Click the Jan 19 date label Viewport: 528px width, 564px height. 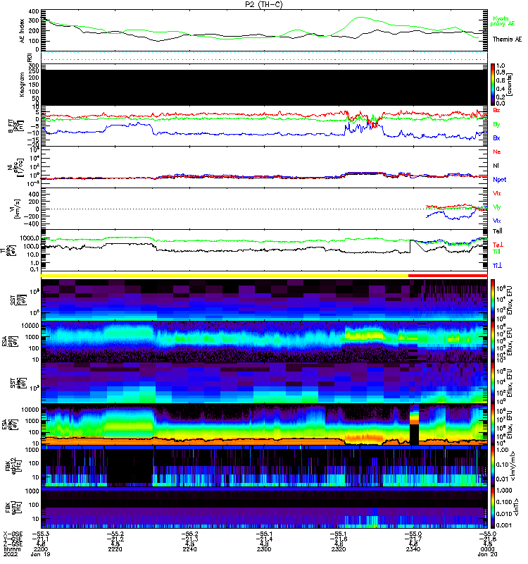40,554
